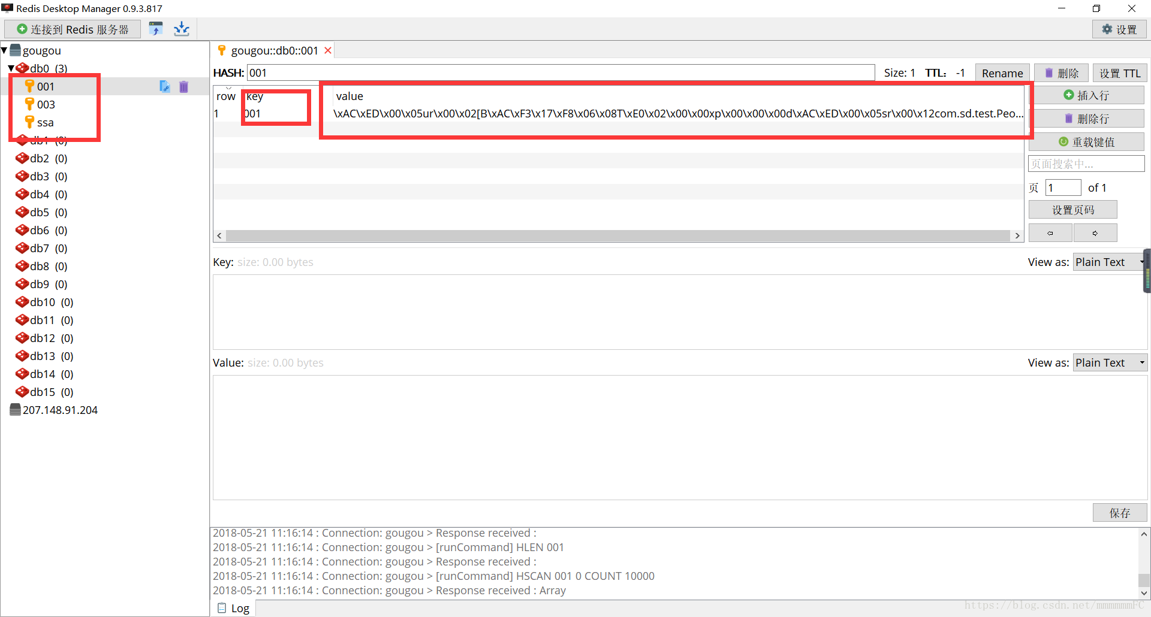Close the gougou::db0::001 tab

coord(328,51)
